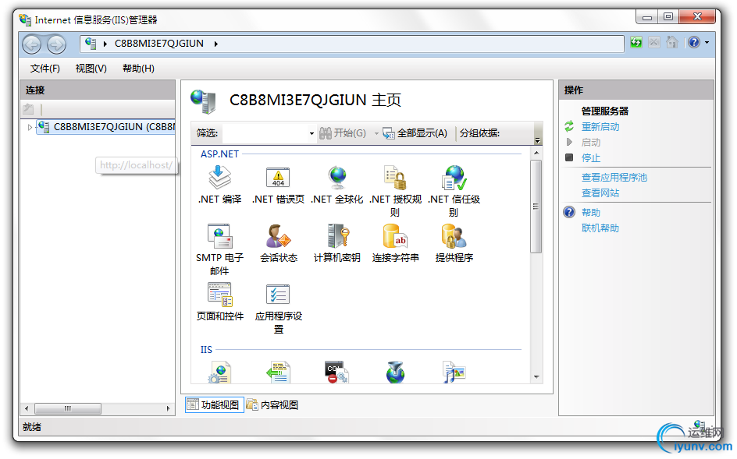This screenshot has width=737, height=459.
Task: Click the connections pane horizontal scrollbar thumb
Action: (68, 409)
